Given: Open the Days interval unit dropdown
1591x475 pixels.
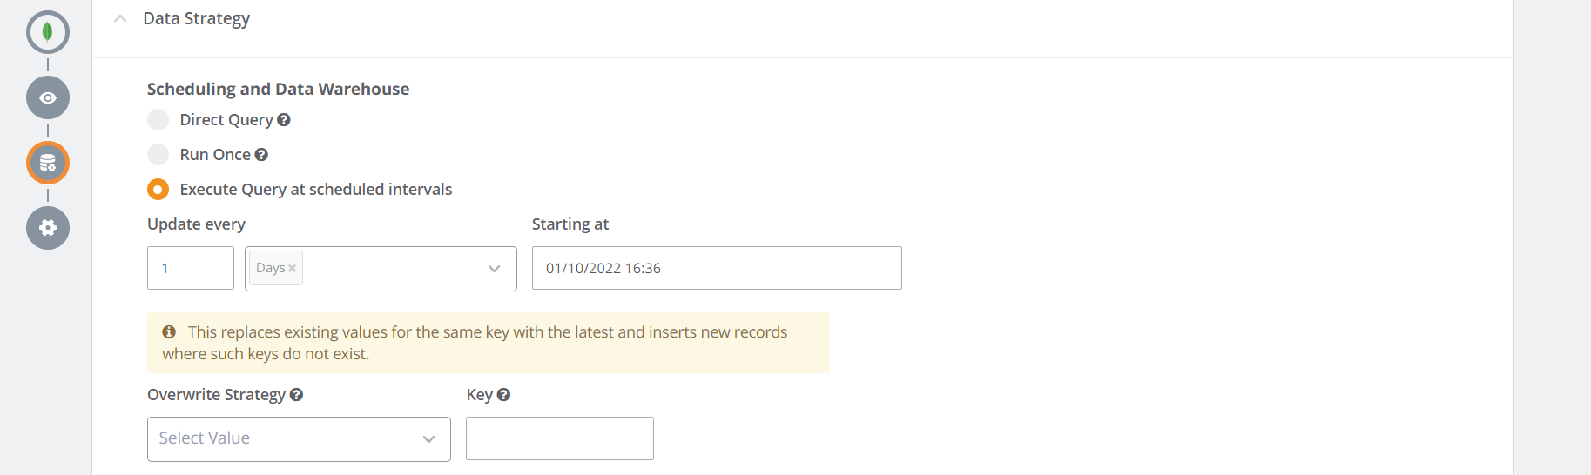Looking at the screenshot, I should [494, 268].
